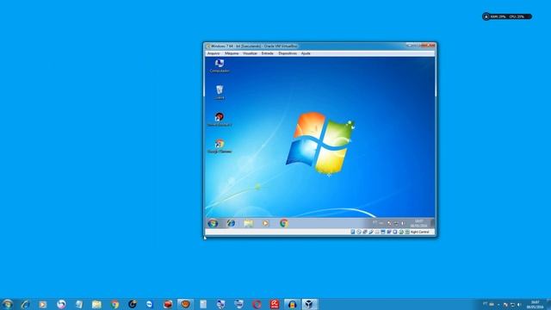Image resolution: width=551 pixels, height=310 pixels.
Task: Launch Media Player from the guest taskbar
Action: coord(266,223)
